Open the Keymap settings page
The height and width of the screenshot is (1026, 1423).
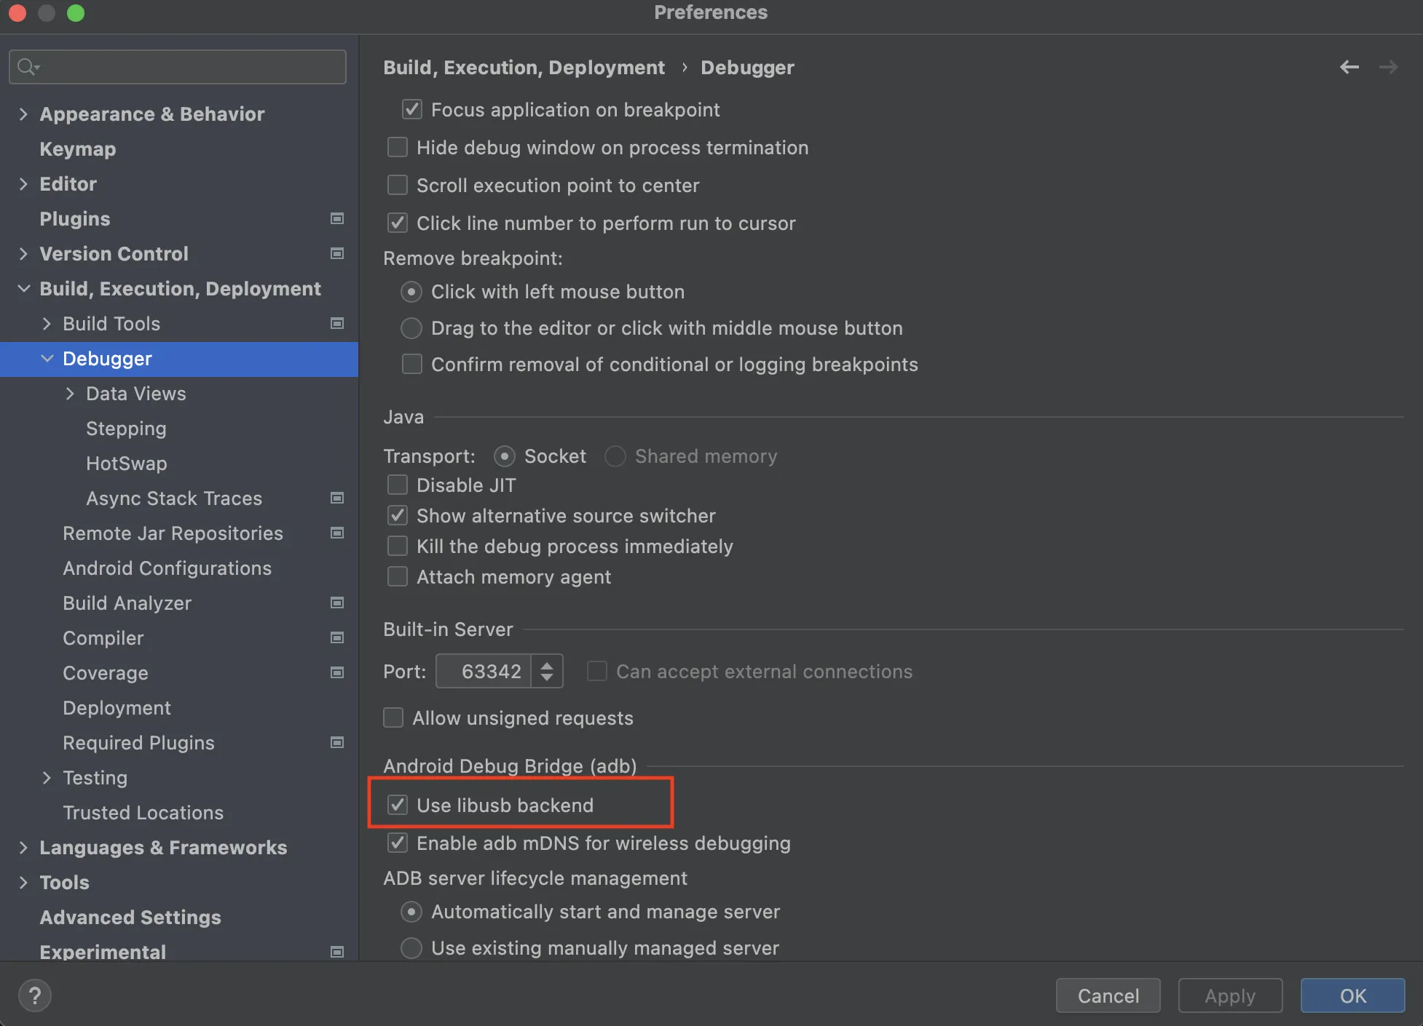(x=77, y=149)
